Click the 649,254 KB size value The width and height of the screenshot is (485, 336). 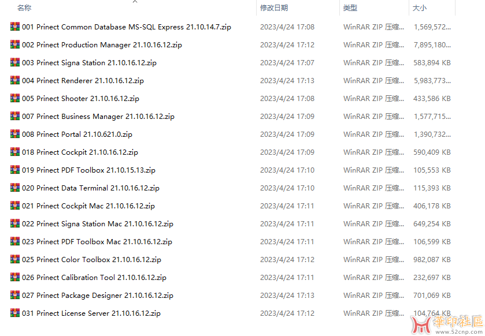point(432,224)
